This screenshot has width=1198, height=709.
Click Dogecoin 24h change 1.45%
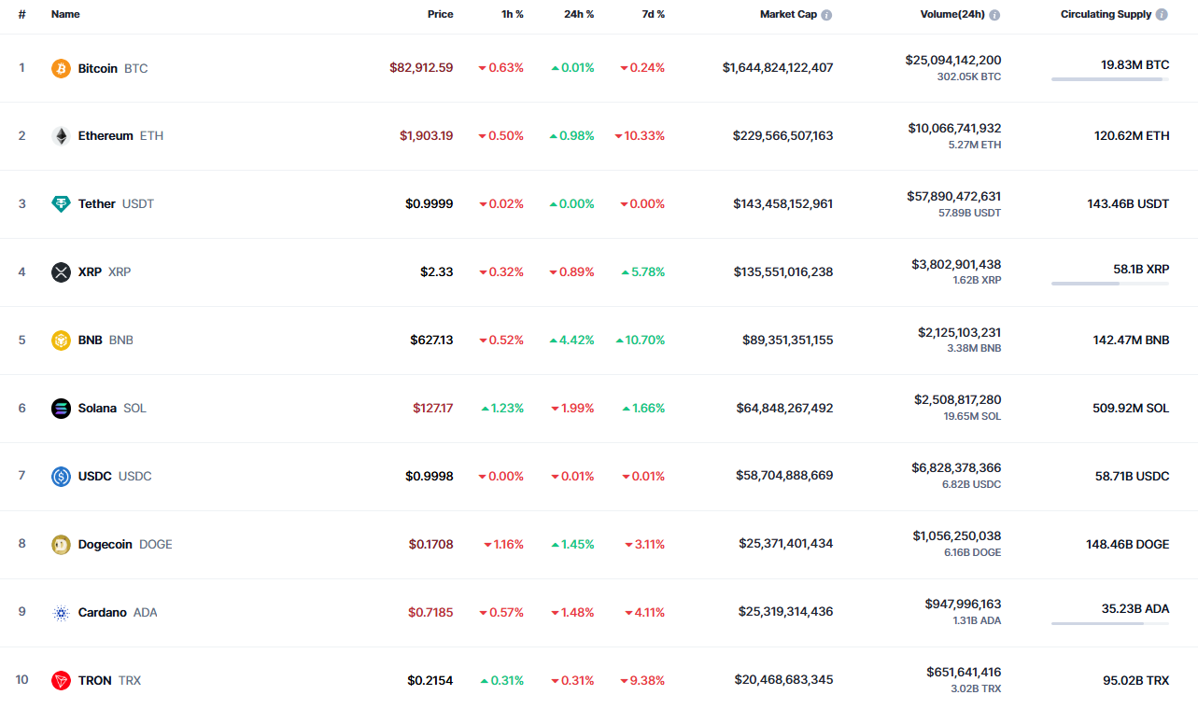572,545
